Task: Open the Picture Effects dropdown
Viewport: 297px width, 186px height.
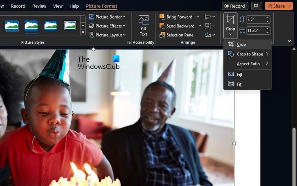Action: click(107, 26)
